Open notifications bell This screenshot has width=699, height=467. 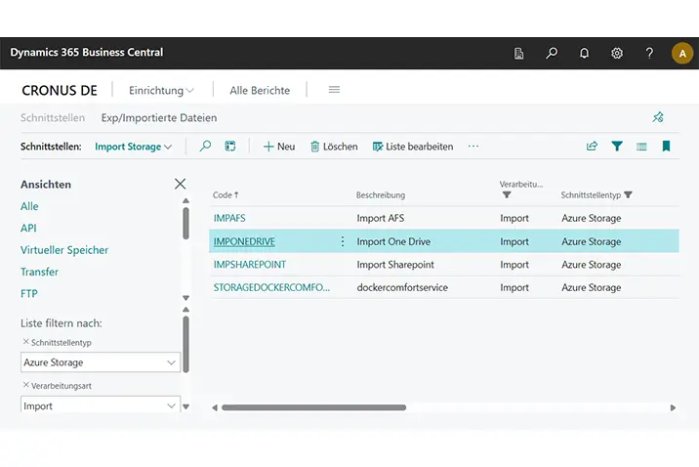tap(584, 54)
